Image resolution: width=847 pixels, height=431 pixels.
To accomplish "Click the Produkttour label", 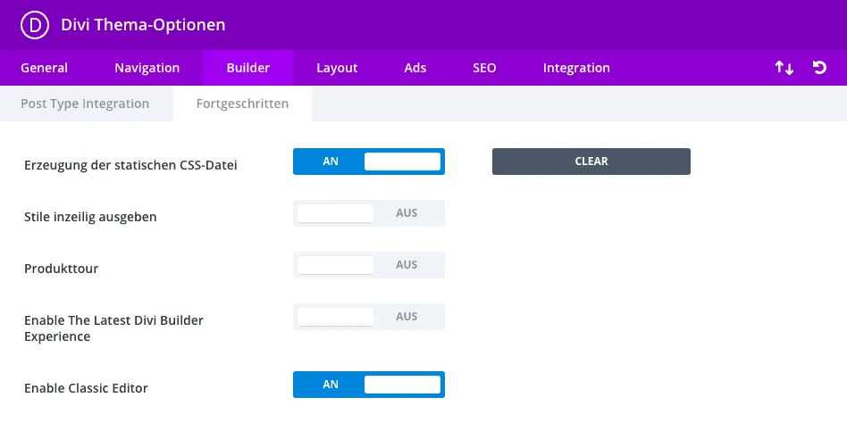I will [x=61, y=268].
